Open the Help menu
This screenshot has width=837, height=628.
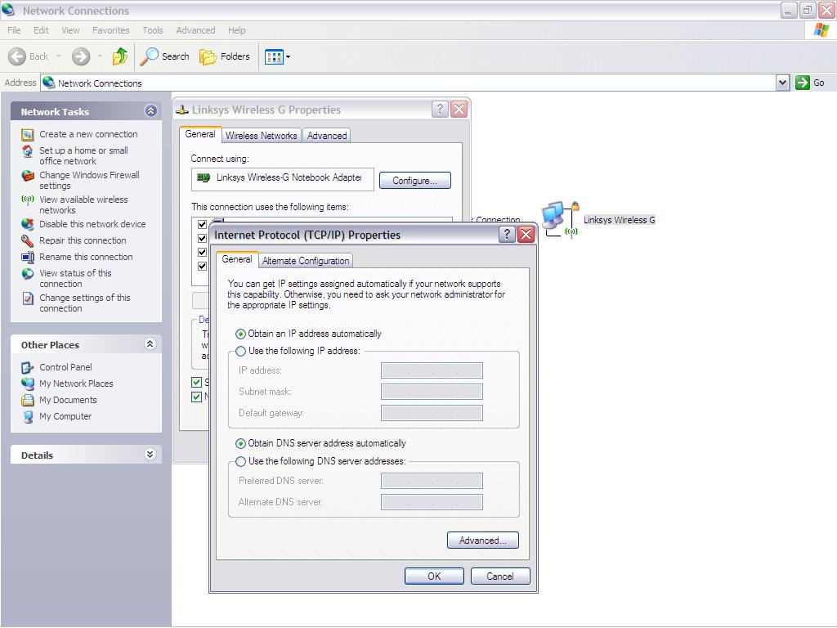[x=236, y=30]
